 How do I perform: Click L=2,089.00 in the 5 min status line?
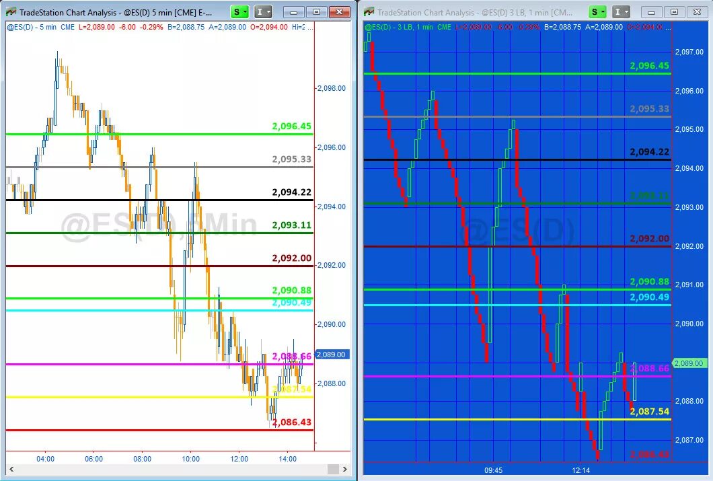point(96,28)
